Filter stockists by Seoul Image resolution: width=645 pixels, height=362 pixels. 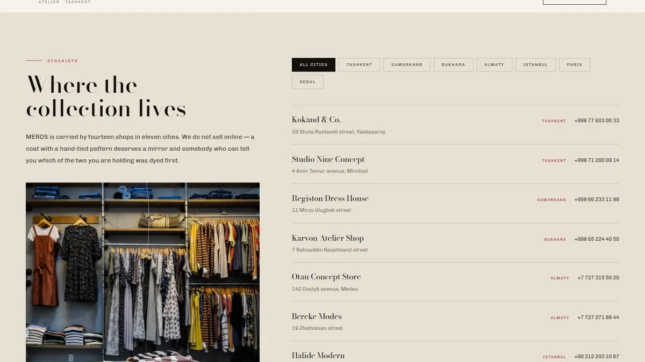click(307, 82)
